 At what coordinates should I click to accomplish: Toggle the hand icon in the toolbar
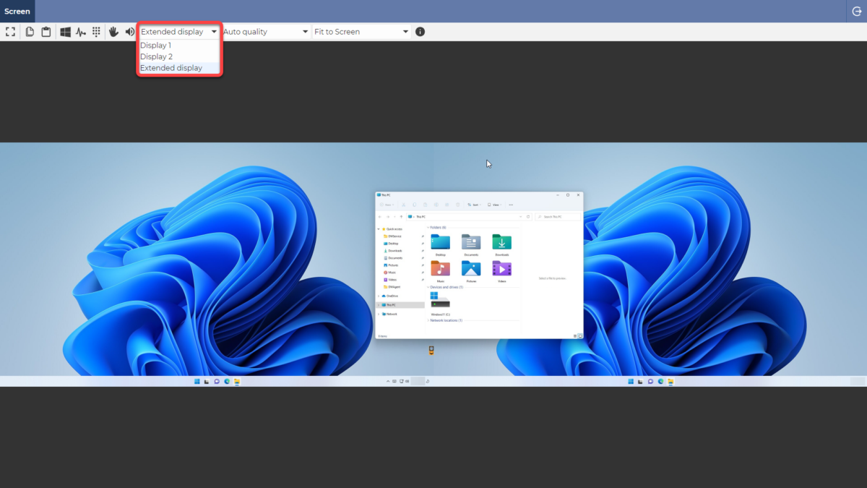click(113, 32)
